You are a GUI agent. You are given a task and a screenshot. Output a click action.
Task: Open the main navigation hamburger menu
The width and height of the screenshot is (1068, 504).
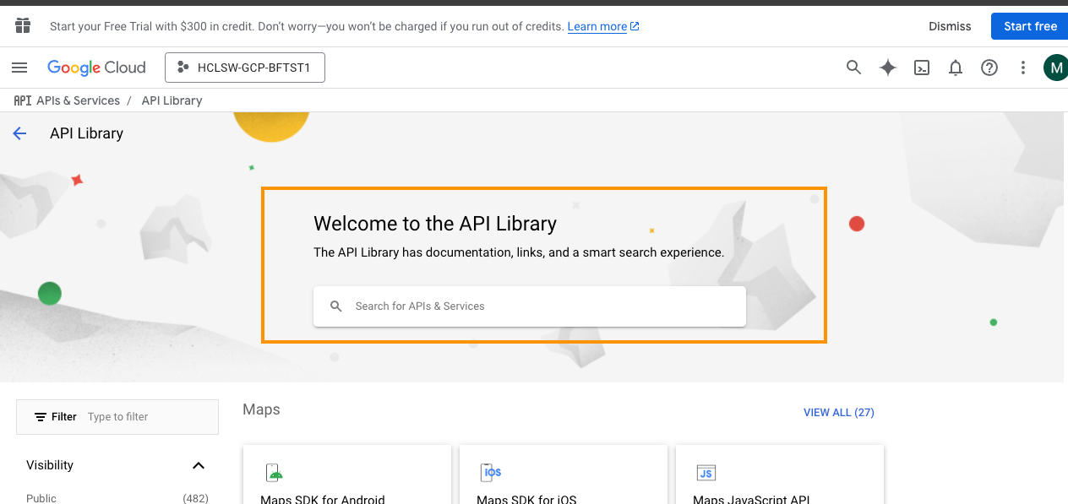click(x=19, y=68)
